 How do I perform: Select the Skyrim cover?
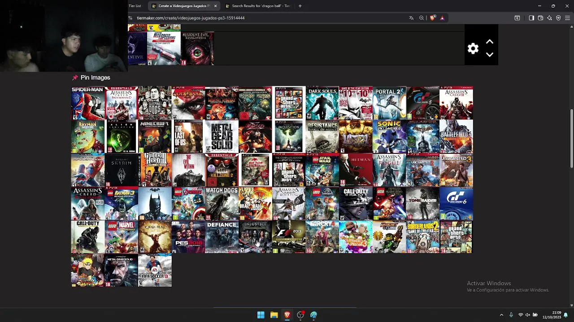(x=121, y=170)
